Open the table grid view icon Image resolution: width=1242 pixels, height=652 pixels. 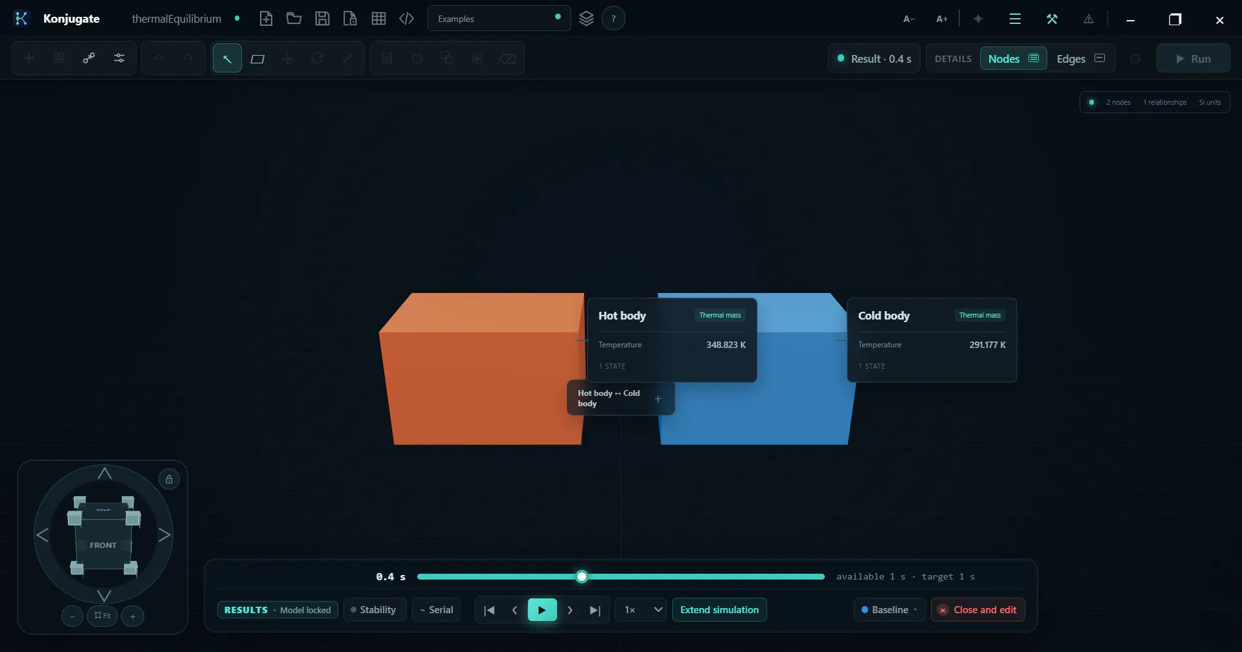coord(378,19)
